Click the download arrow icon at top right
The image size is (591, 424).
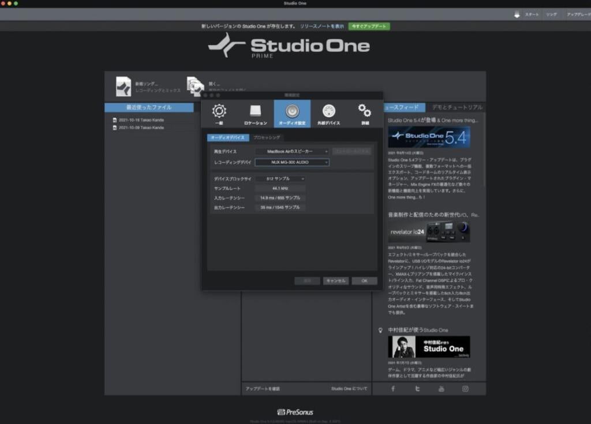(x=517, y=14)
